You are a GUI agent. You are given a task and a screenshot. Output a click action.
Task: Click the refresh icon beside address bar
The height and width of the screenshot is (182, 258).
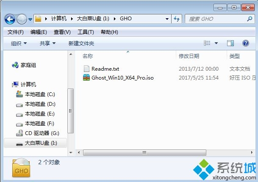point(177,19)
